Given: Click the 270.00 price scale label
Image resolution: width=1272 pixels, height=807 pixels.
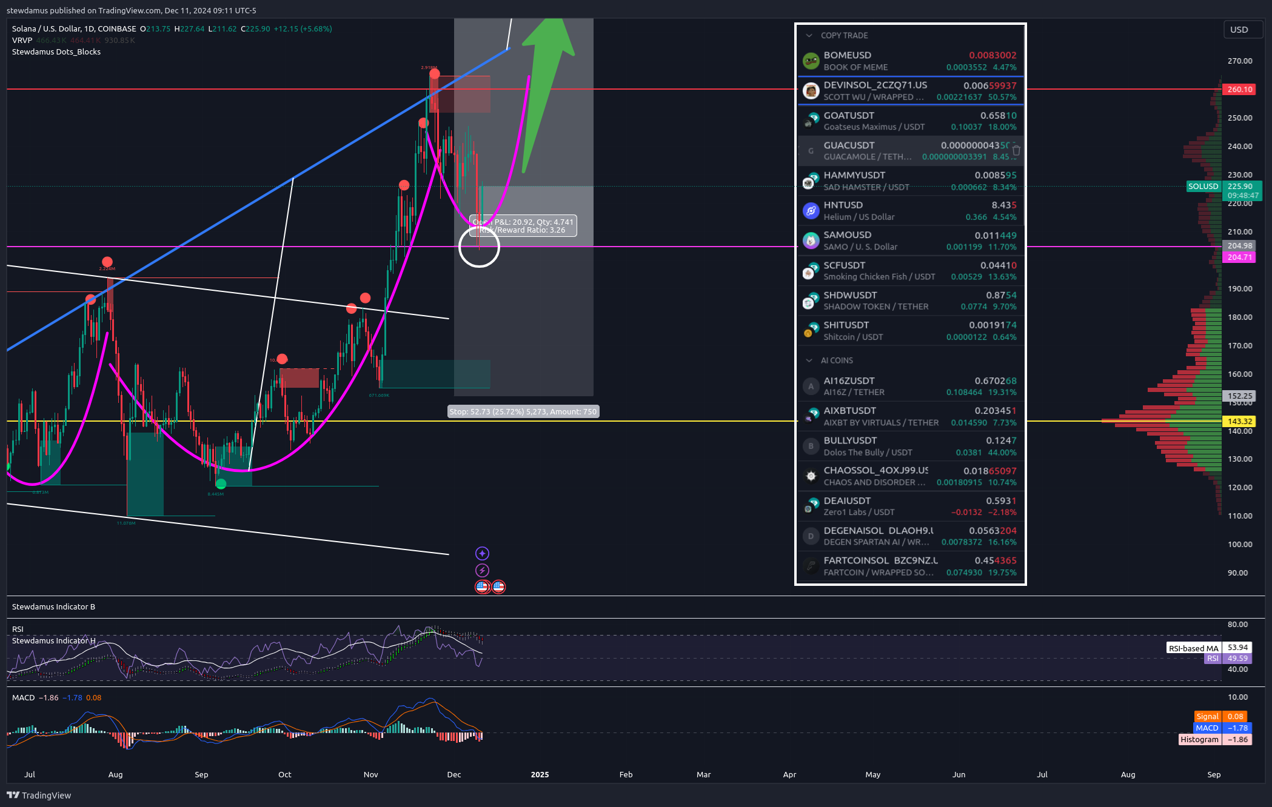Looking at the screenshot, I should coord(1240,61).
